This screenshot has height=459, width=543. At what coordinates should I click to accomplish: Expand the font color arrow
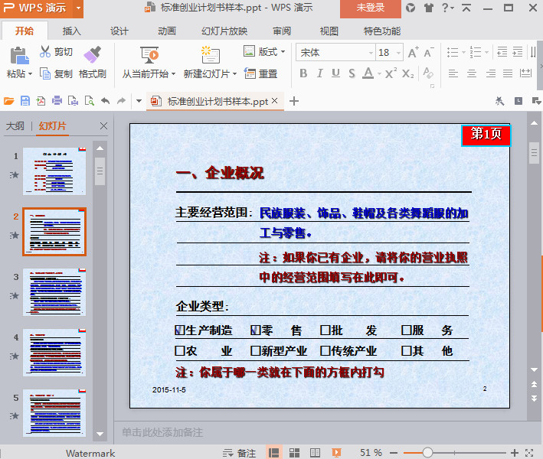tap(379, 73)
